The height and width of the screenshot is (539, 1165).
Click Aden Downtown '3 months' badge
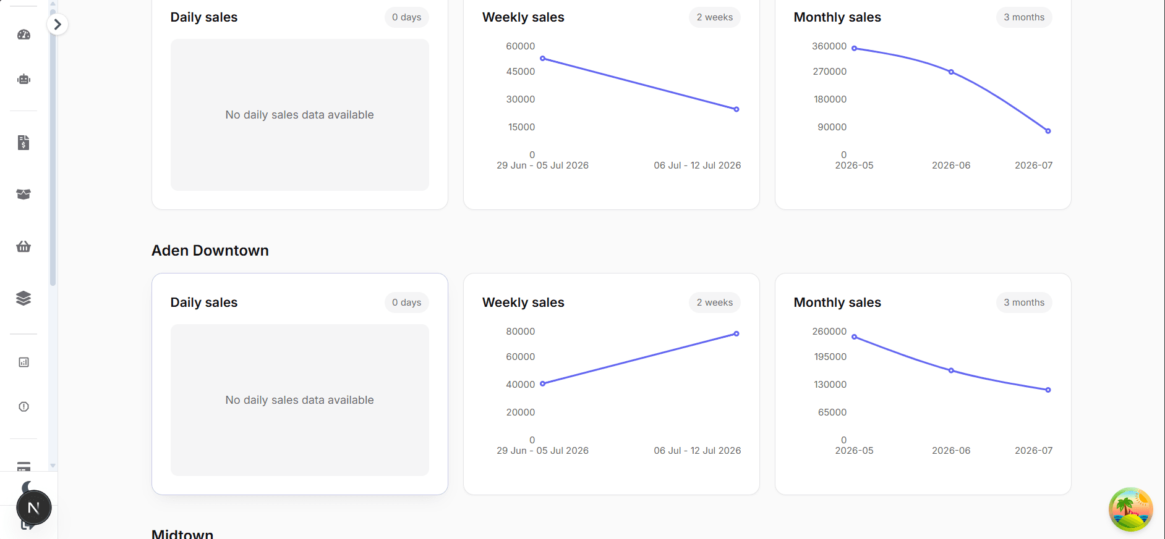[x=1024, y=303]
